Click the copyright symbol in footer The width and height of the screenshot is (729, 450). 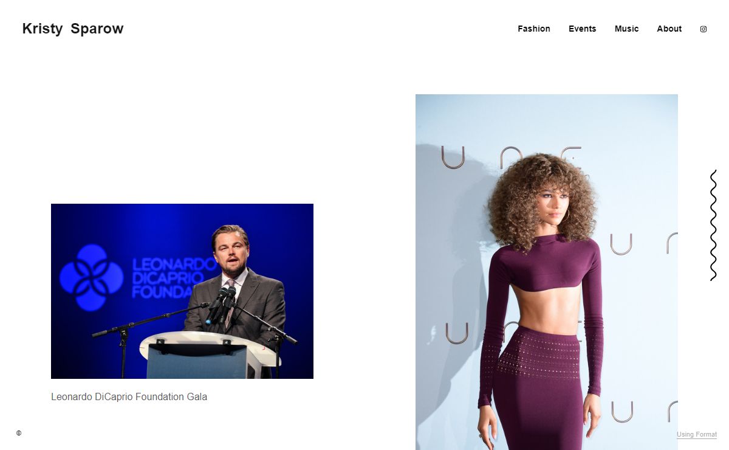(19, 433)
